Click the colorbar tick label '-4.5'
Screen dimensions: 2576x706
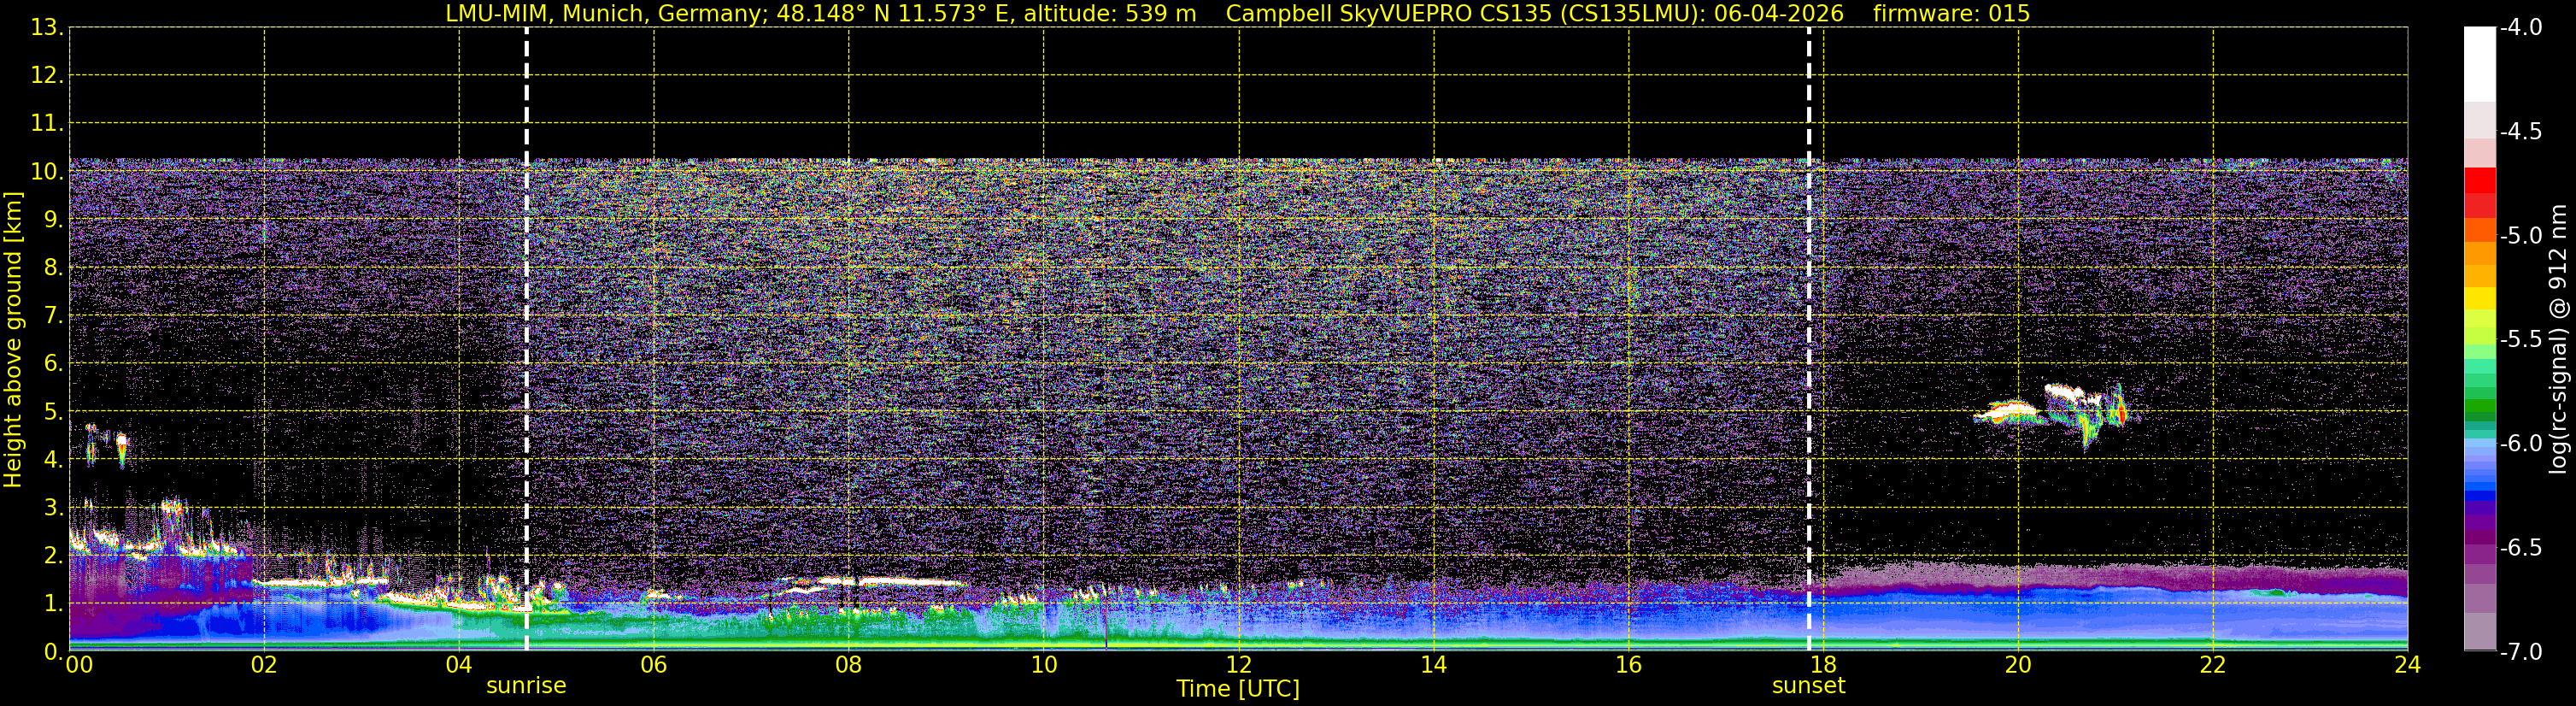pos(2520,132)
